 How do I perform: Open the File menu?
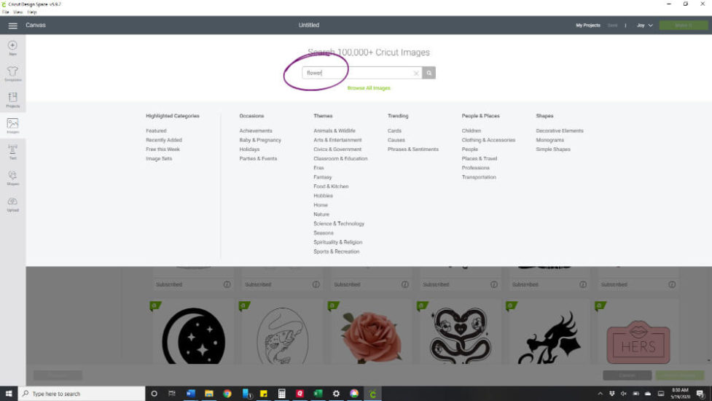tap(5, 12)
